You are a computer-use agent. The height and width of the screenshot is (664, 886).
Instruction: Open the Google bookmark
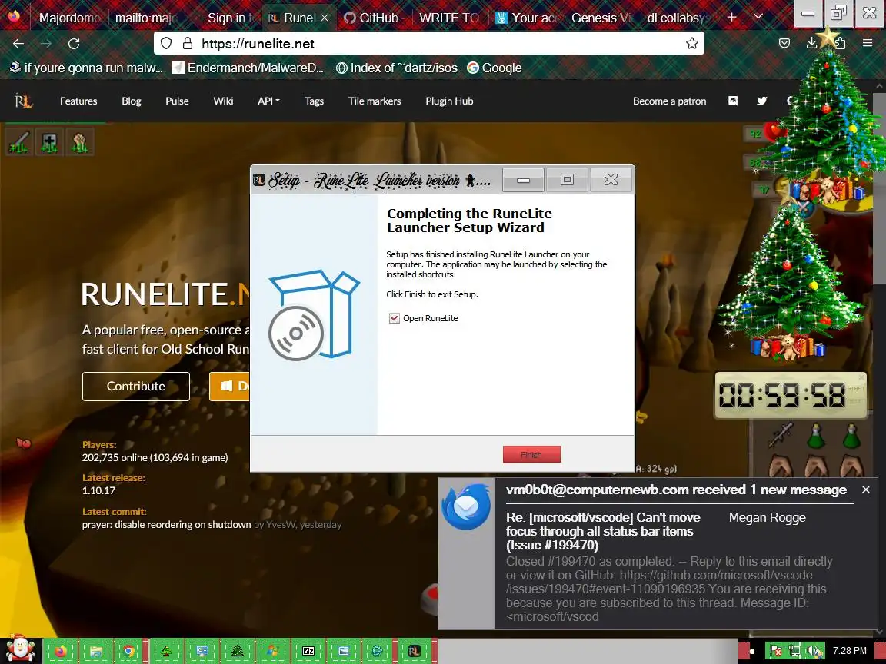(495, 68)
